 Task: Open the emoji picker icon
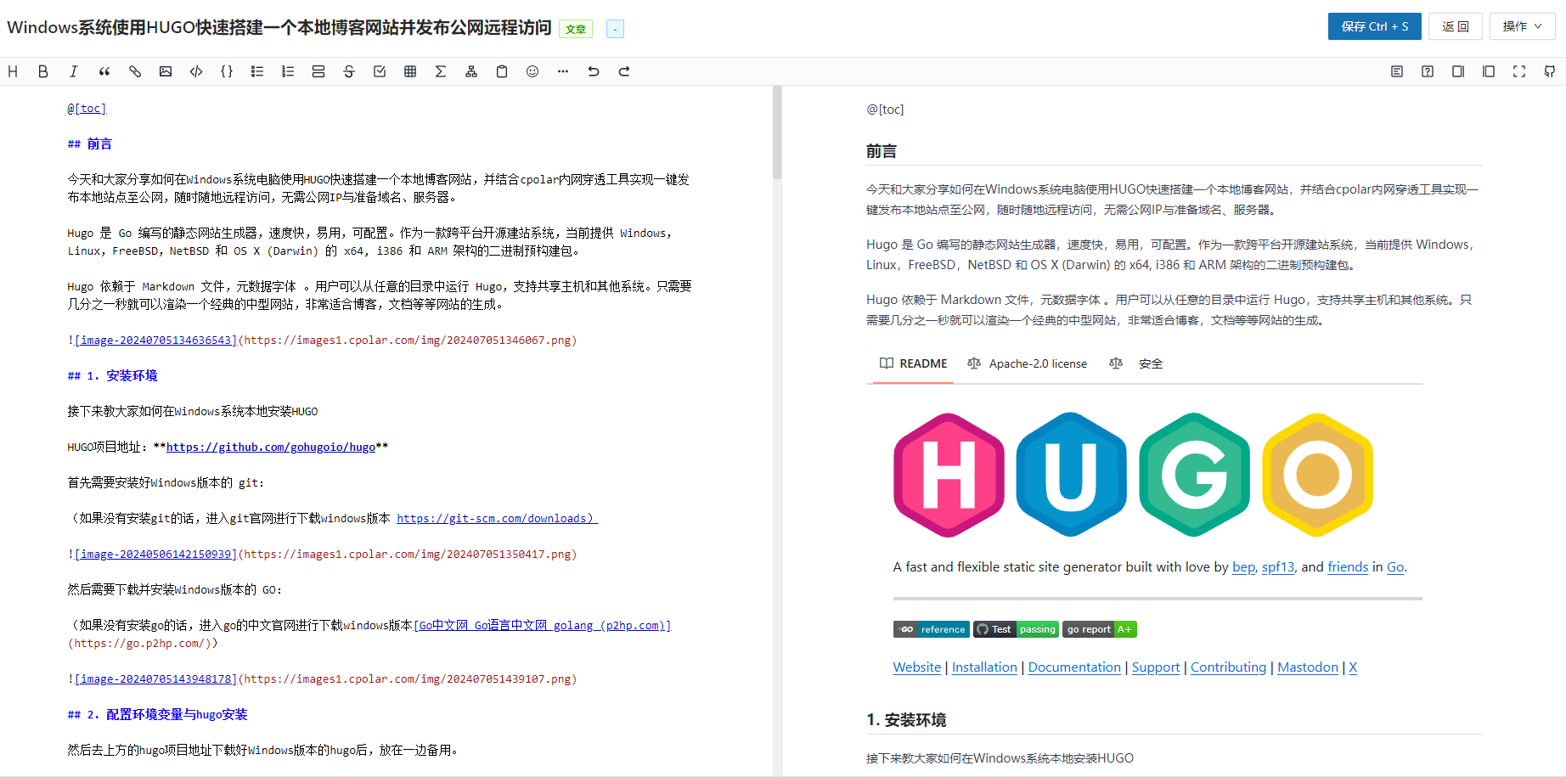click(532, 71)
